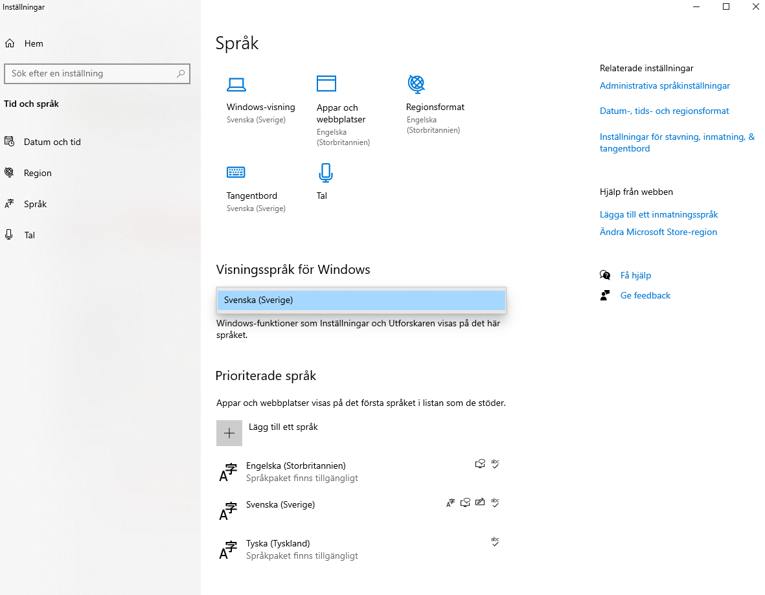Open the Visningsspråk för Windows dropdown
This screenshot has height=595, width=765.
click(x=361, y=300)
